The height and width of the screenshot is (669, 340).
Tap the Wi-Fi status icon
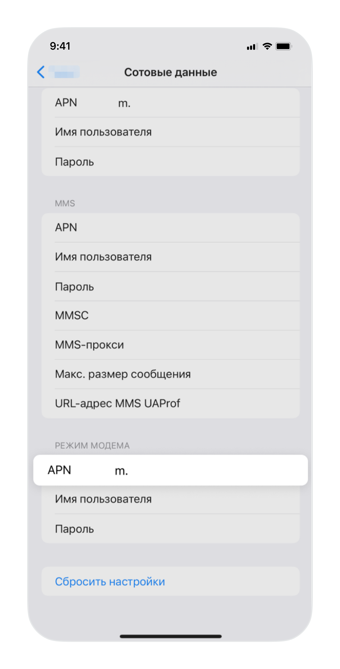coord(267,46)
